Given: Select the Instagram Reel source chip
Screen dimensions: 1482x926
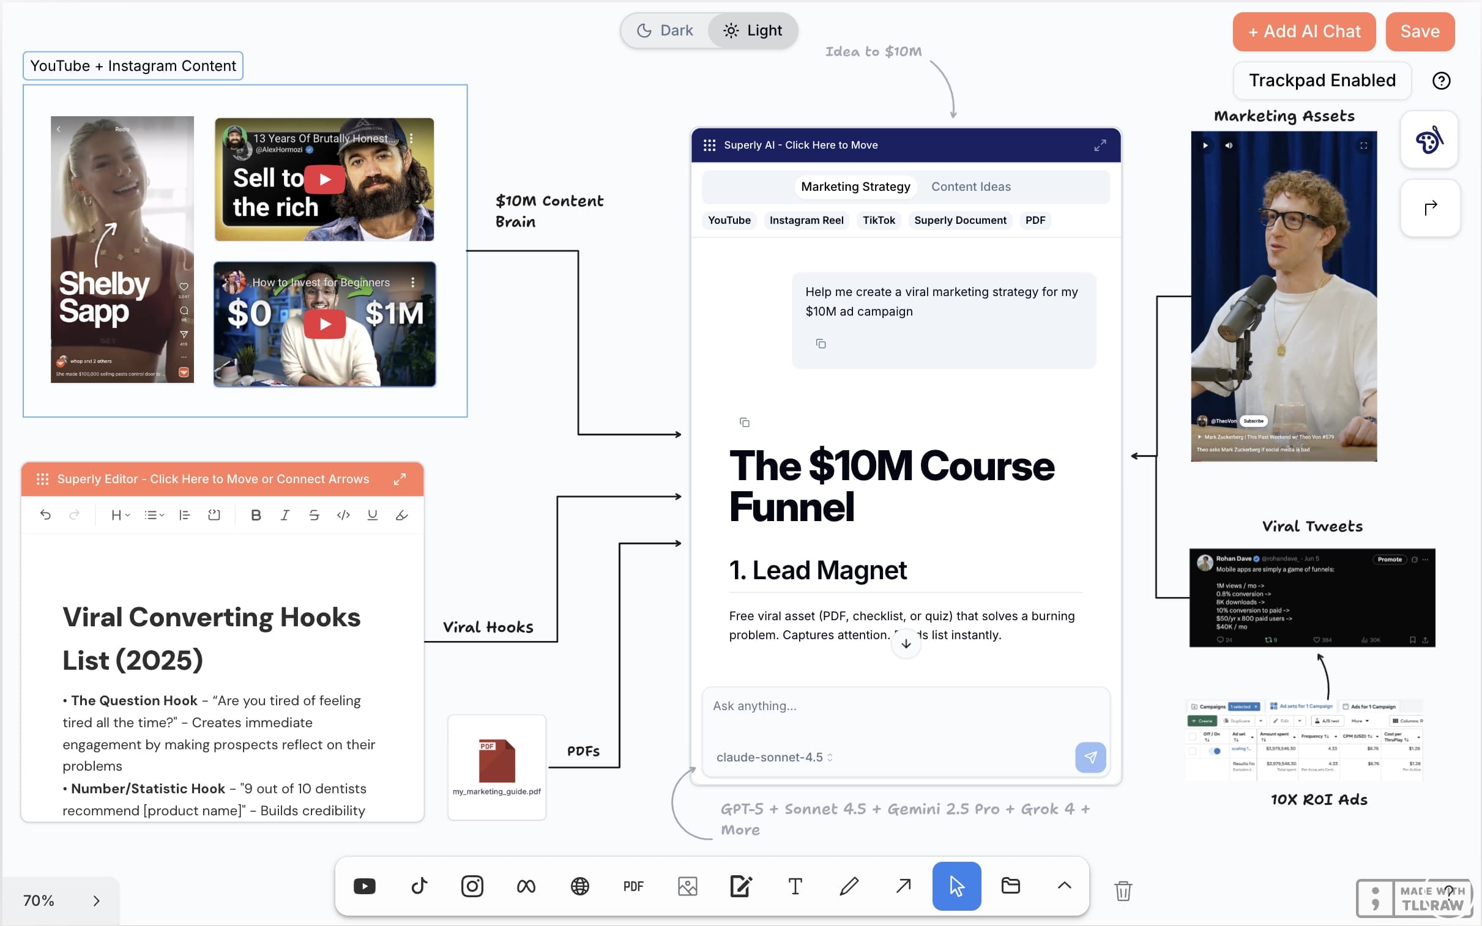Looking at the screenshot, I should 806,220.
